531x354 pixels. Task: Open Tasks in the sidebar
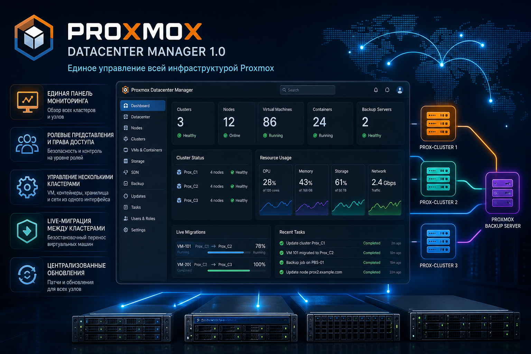point(143,207)
